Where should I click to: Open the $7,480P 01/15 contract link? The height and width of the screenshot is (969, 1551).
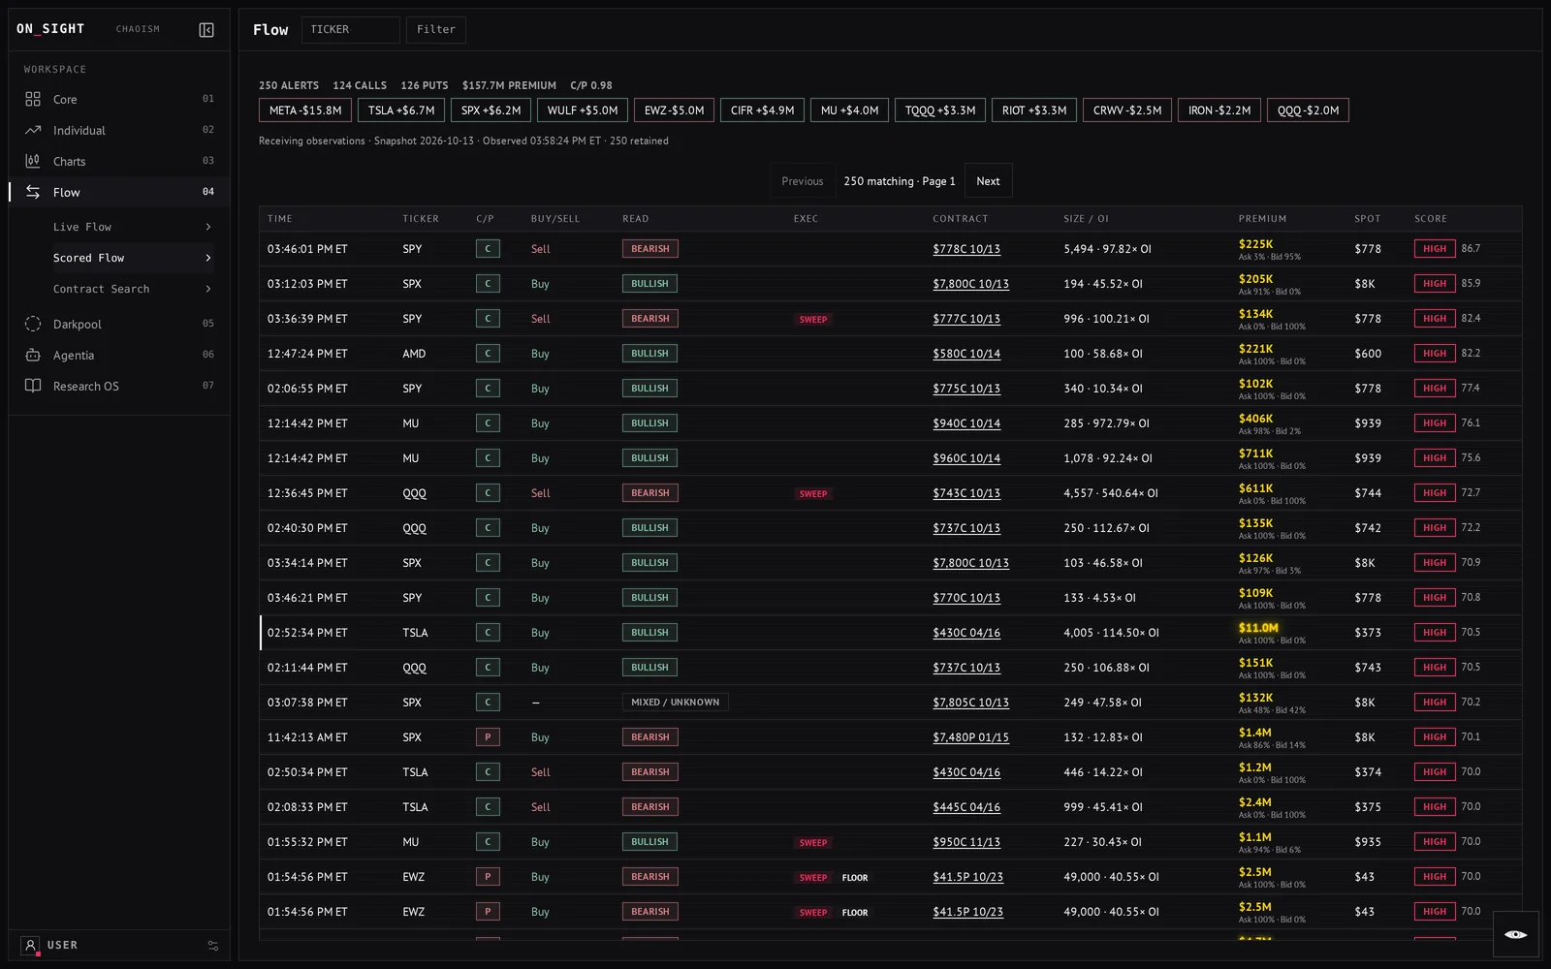pyautogui.click(x=970, y=737)
